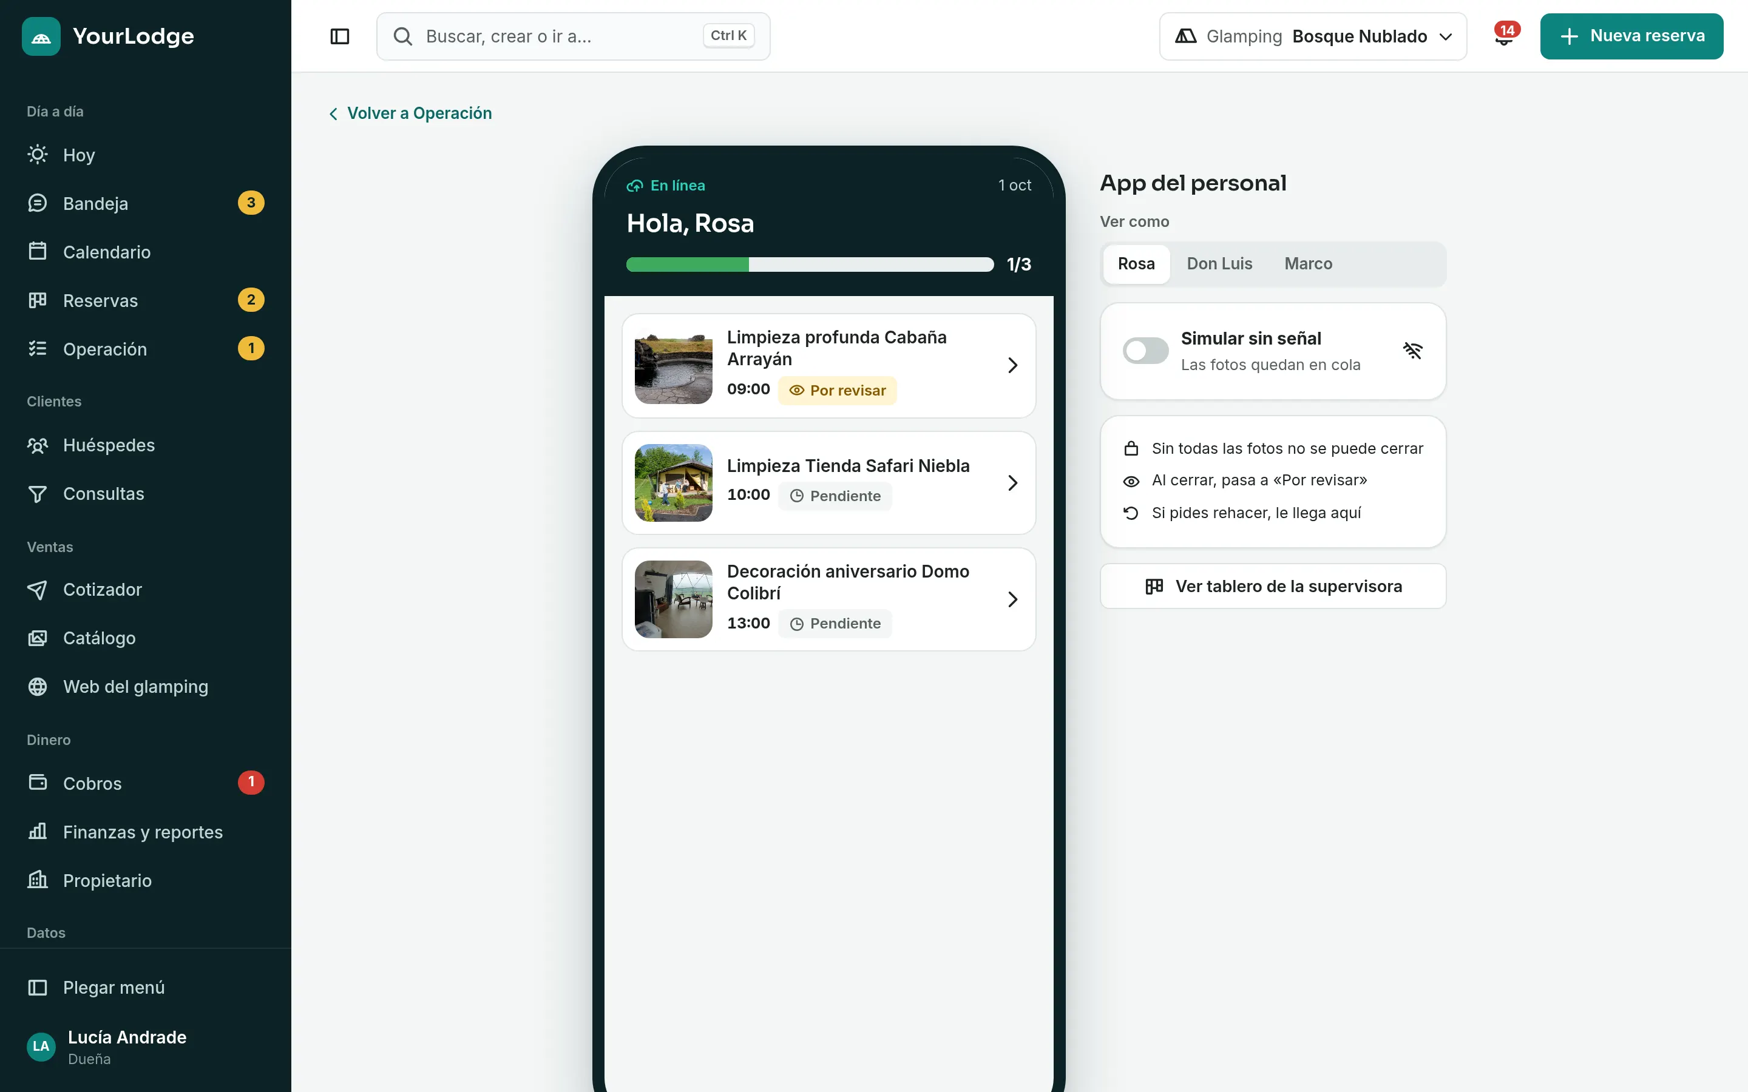Click the Ctrl K shortcut hint in the search bar
Screen dimensions: 1748x1092
coord(728,35)
